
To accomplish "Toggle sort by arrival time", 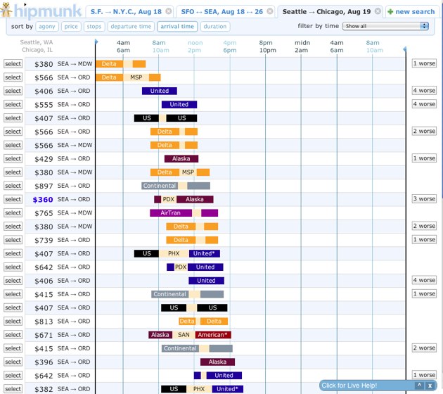I will pos(176,27).
